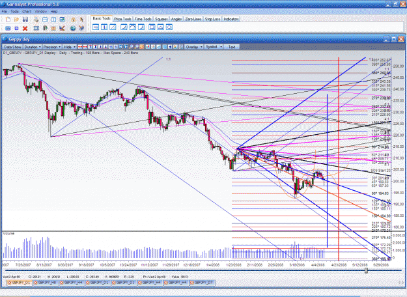Select the vertical line drawing tool

[x=104, y=27]
